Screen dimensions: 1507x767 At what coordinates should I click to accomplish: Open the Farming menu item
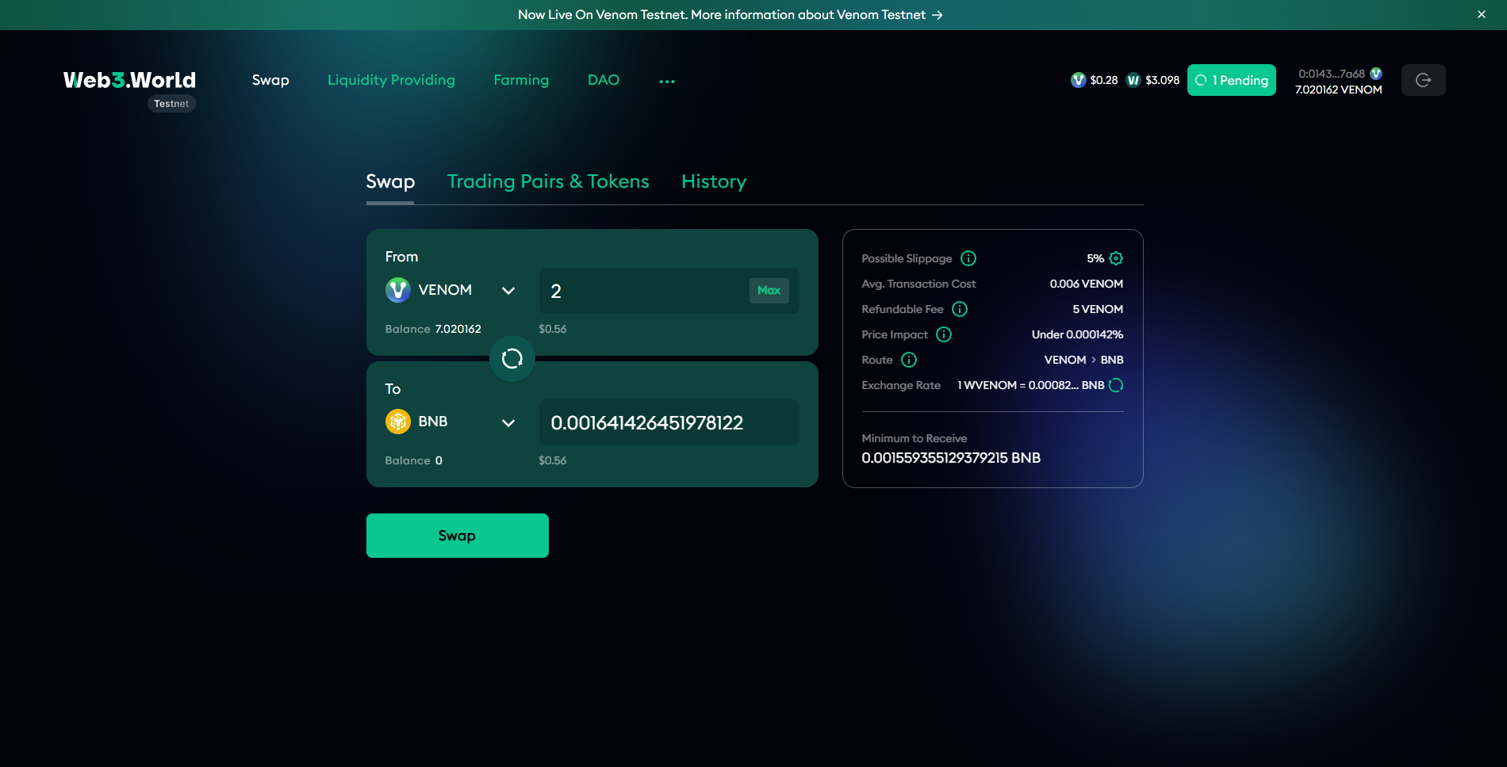tap(521, 80)
